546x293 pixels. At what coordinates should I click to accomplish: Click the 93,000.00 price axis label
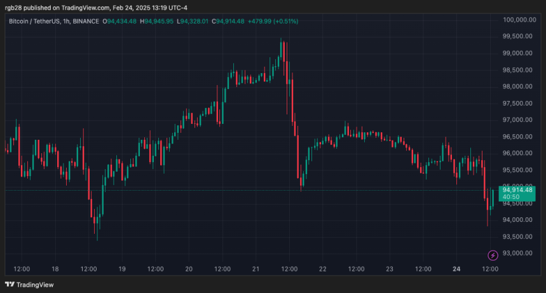(517, 253)
